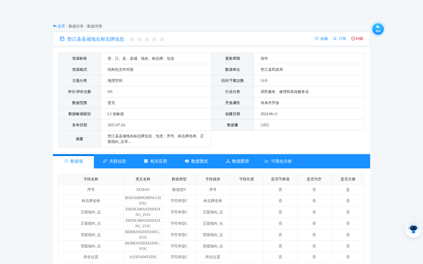Viewport: 423px width, 264px height.
Task: Click the dataset title board icon
Action: 62,39
